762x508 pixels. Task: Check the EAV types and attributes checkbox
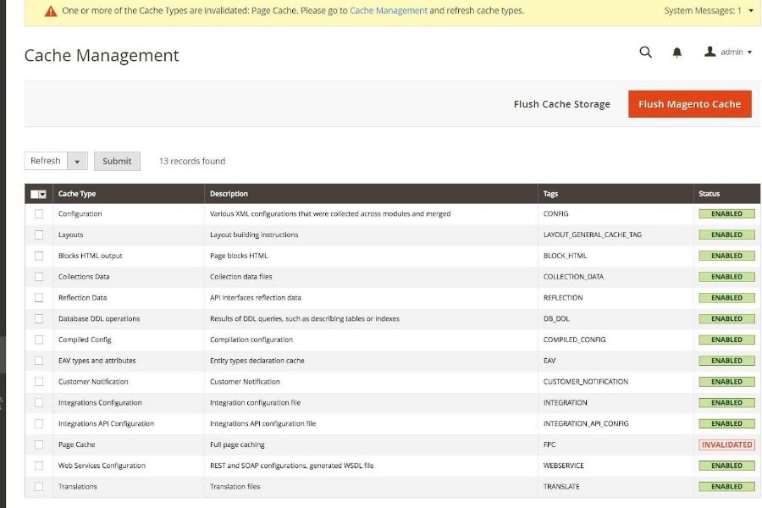pyautogui.click(x=39, y=361)
